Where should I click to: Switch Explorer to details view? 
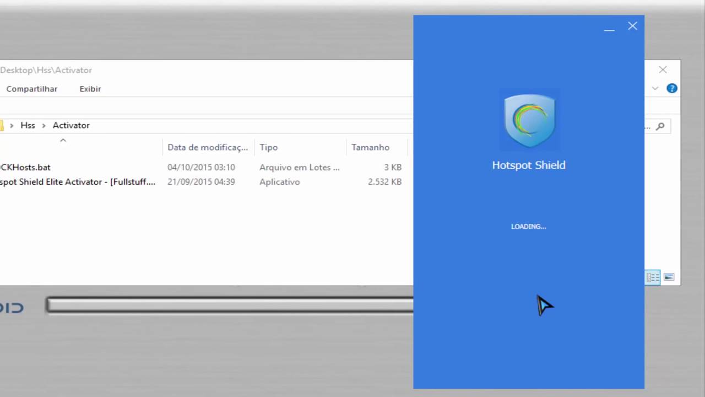click(653, 277)
